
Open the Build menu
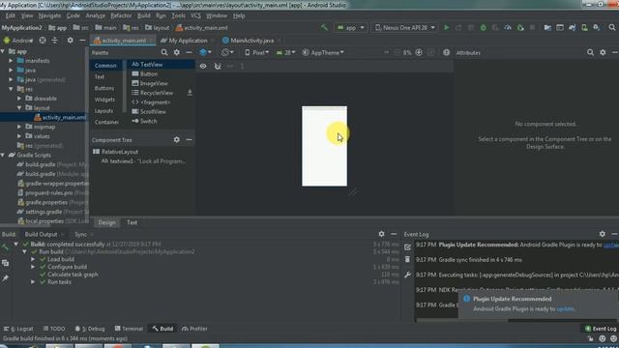(x=144, y=15)
